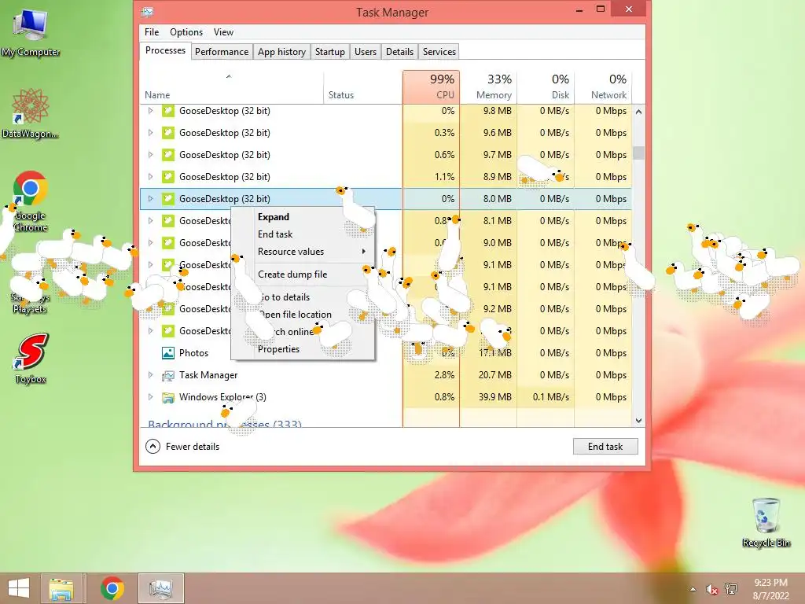Sort by the Status column header
Image resolution: width=805 pixels, height=604 pixels.
pos(363,87)
